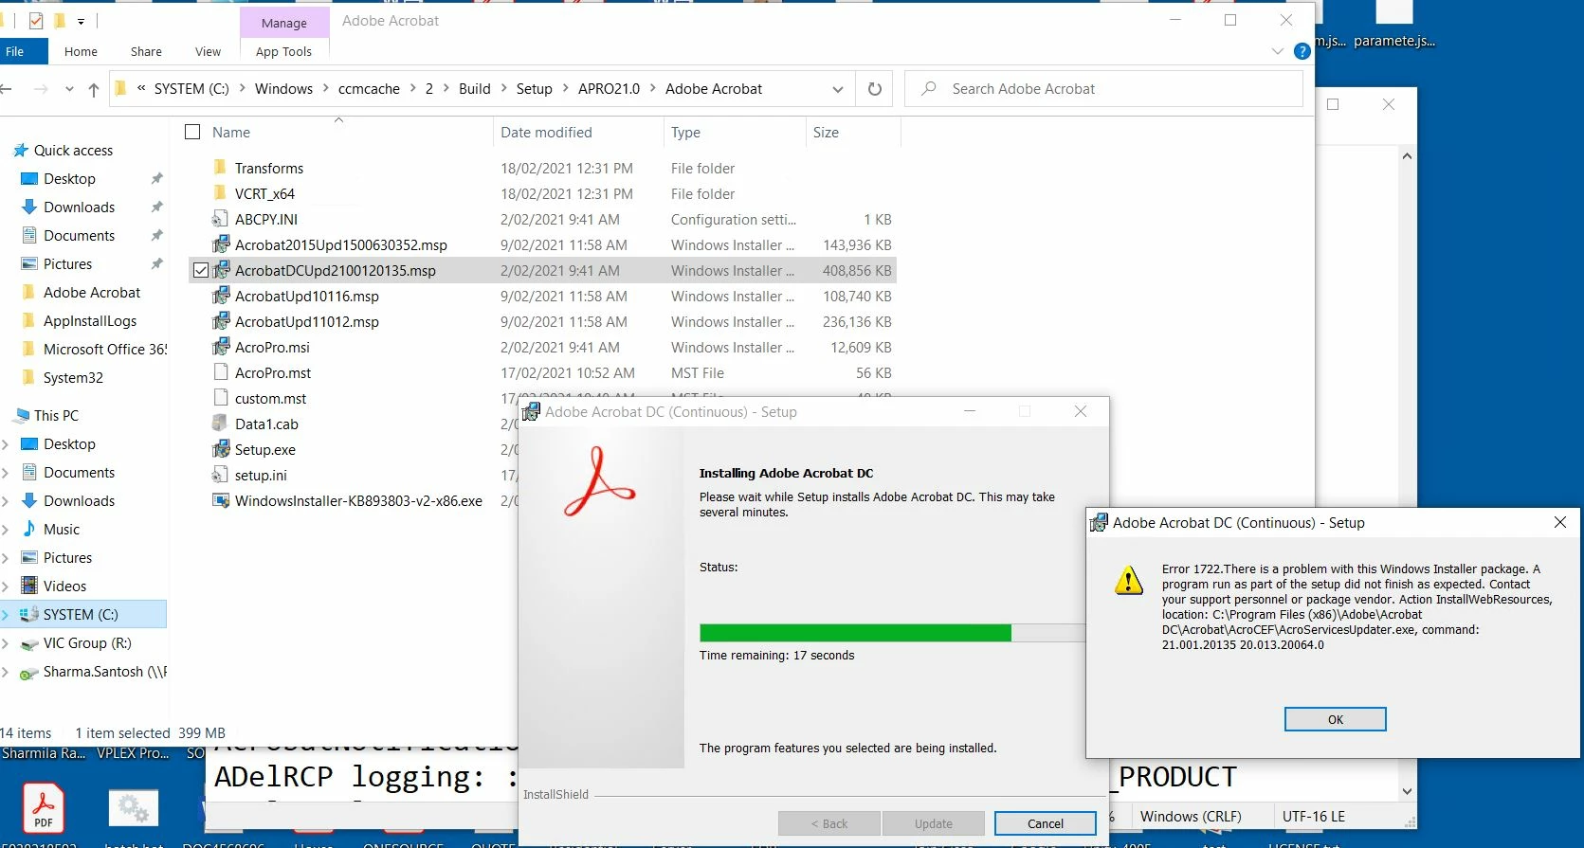Click the scroll down arrow in Notepad window
Screen dimensions: 1584x848
click(1407, 791)
